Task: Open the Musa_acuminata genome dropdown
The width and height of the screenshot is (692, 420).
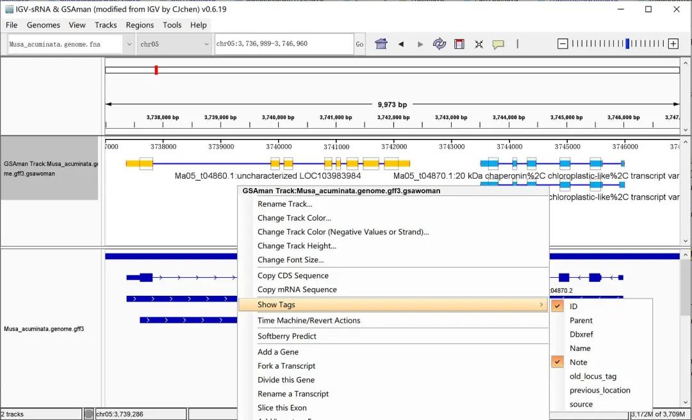Action: click(129, 44)
